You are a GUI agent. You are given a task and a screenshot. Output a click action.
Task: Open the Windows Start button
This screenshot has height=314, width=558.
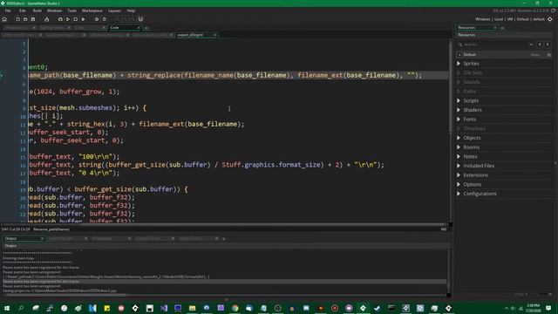[7, 308]
